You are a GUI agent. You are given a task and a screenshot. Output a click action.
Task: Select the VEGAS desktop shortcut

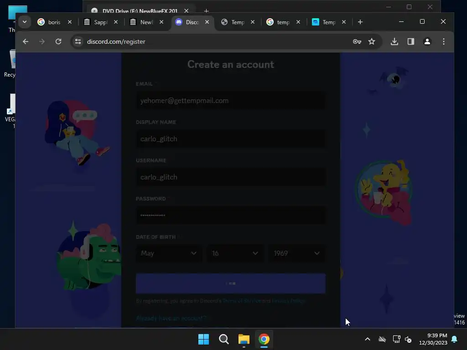pos(10,111)
